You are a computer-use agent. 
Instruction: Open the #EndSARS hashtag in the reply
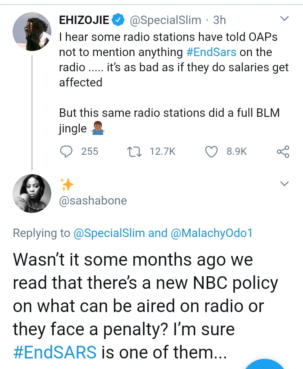click(55, 352)
